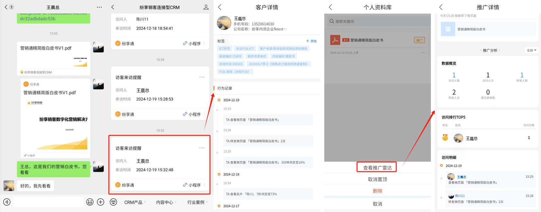
Task: Tap 取消 to dismiss the action sheet
Action: pos(378,204)
